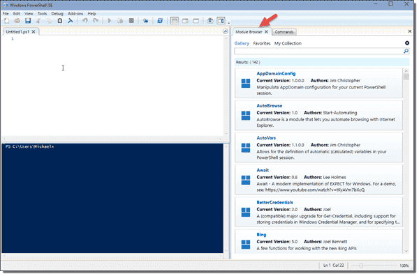This screenshot has height=276, width=419.
Task: Open the Edit menu
Action: (17, 14)
